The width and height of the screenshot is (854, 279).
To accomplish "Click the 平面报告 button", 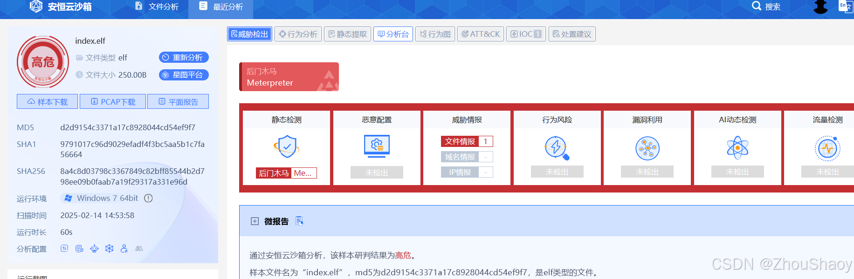I will tap(178, 101).
